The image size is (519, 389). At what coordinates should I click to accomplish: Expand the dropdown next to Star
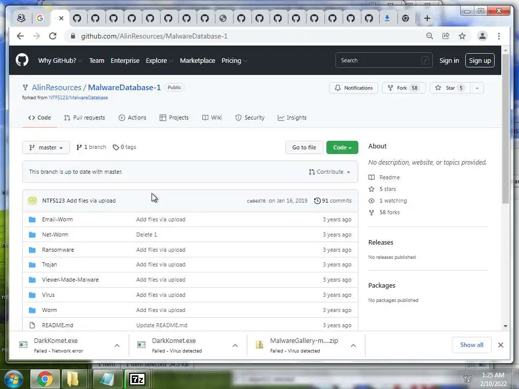[x=477, y=88]
